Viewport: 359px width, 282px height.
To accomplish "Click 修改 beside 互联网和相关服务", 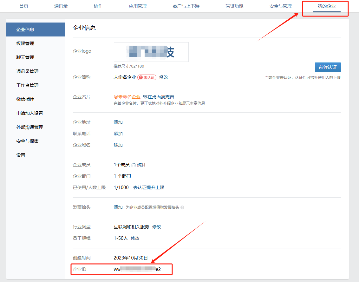I will [157, 227].
